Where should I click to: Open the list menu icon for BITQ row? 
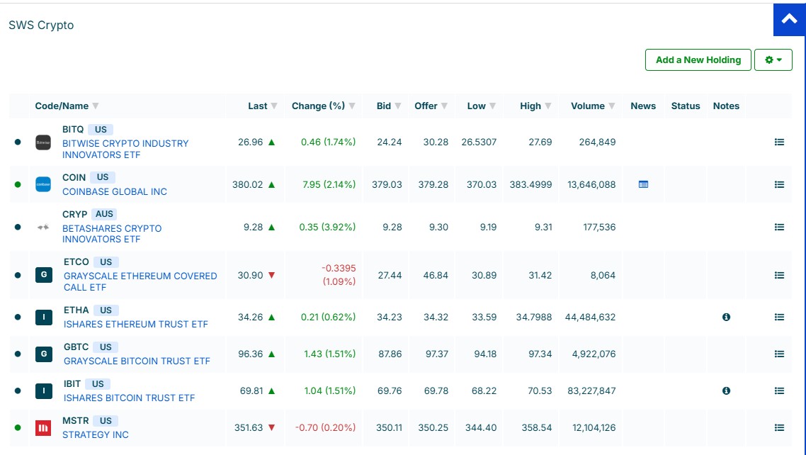(x=779, y=142)
